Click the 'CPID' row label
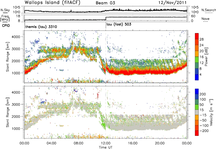Screen dimensions: 216x149 point(6,26)
